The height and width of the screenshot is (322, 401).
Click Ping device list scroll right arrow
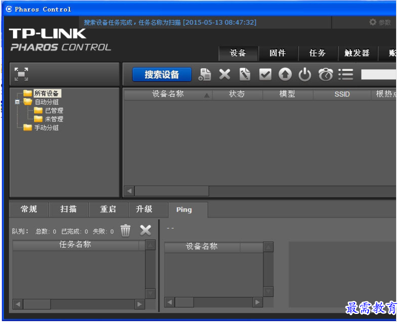coord(258,303)
